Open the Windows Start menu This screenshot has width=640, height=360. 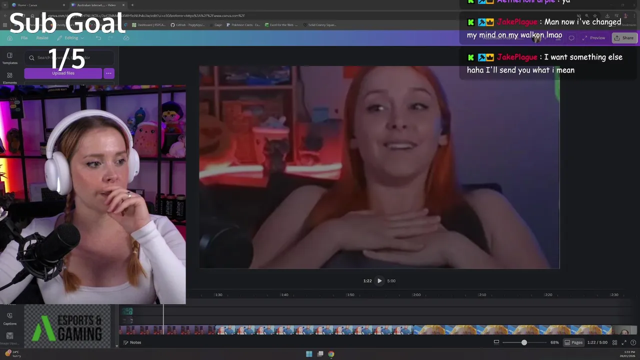309,354
